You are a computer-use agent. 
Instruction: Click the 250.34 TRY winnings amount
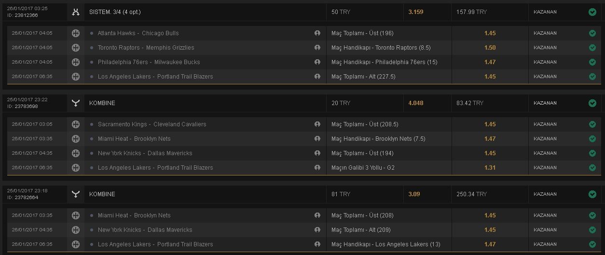471,194
